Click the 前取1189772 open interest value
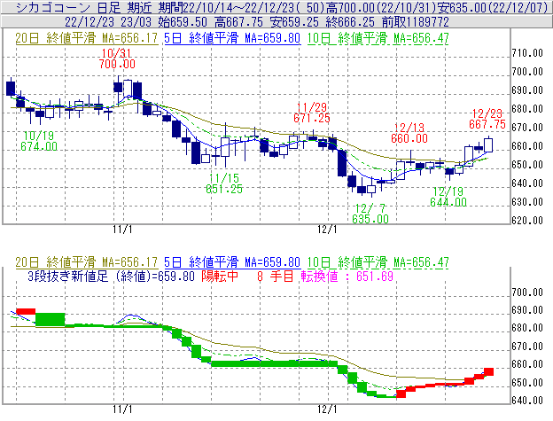 click(416, 22)
